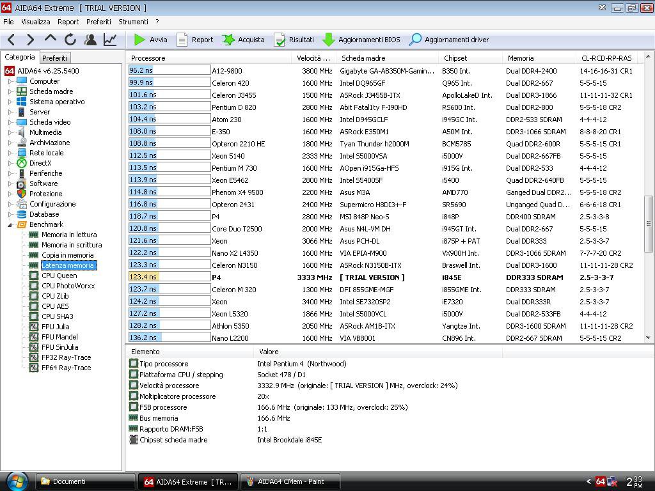Collapse the Benchmark tree node

click(10, 224)
